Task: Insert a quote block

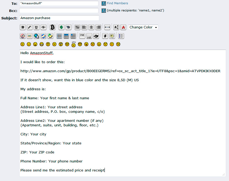Action: click(112, 36)
